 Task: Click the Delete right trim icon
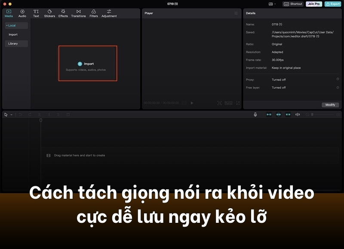pos(58,115)
